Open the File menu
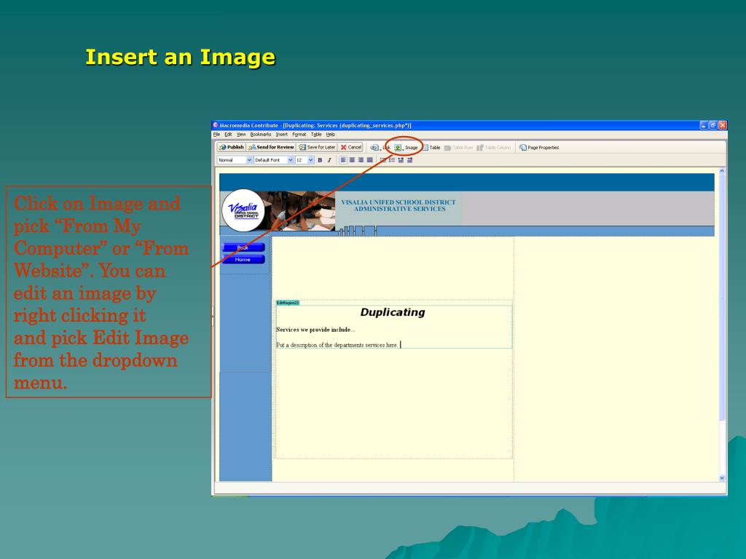The width and height of the screenshot is (746, 559). (216, 135)
